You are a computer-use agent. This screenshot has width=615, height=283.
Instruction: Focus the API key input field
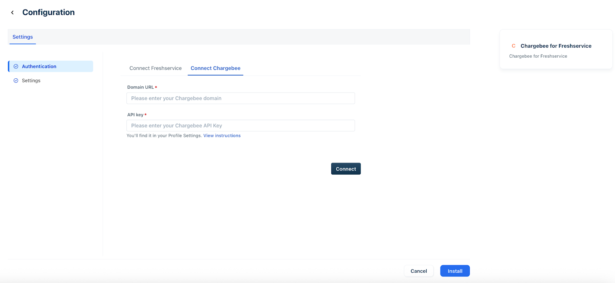tap(241, 126)
